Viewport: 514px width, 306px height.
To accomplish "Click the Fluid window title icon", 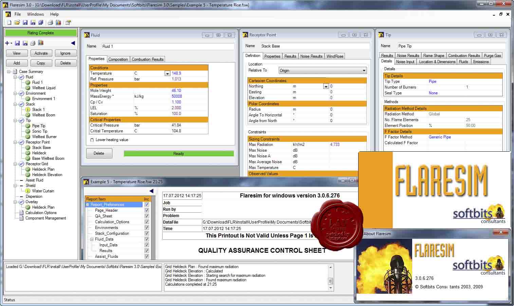I will coord(87,35).
